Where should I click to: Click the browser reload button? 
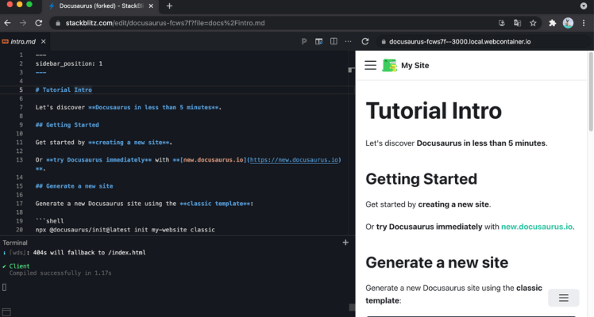(x=39, y=23)
